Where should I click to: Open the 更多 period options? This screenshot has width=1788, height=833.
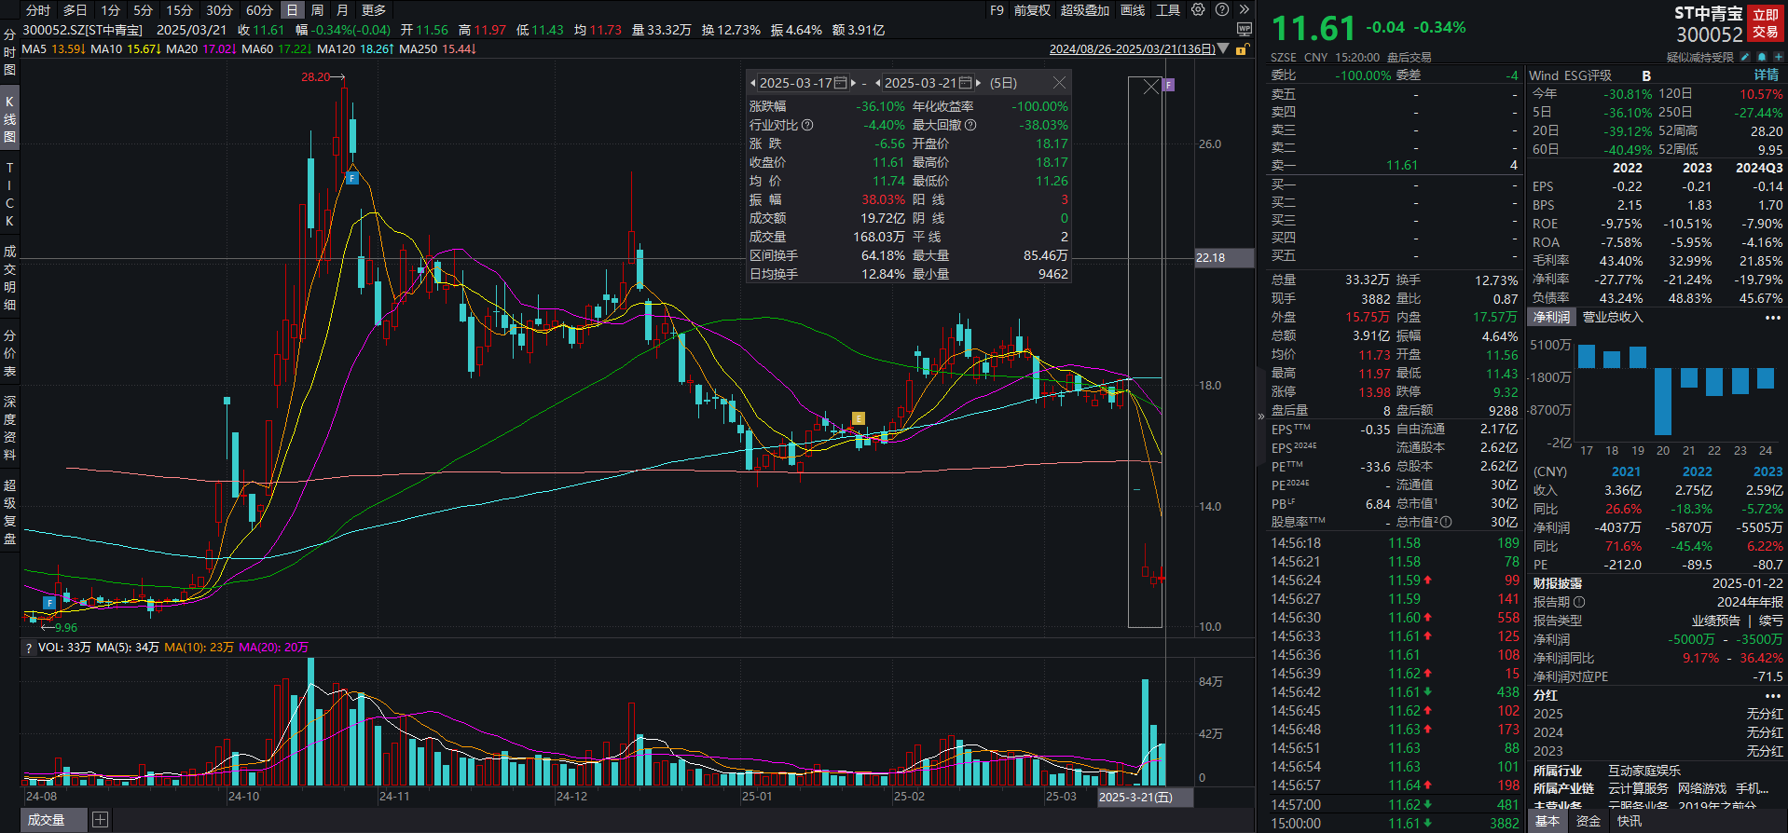373,10
